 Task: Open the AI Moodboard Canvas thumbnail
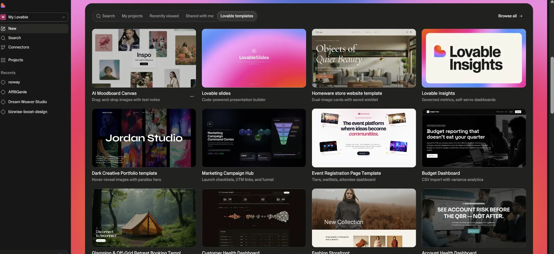click(x=144, y=58)
